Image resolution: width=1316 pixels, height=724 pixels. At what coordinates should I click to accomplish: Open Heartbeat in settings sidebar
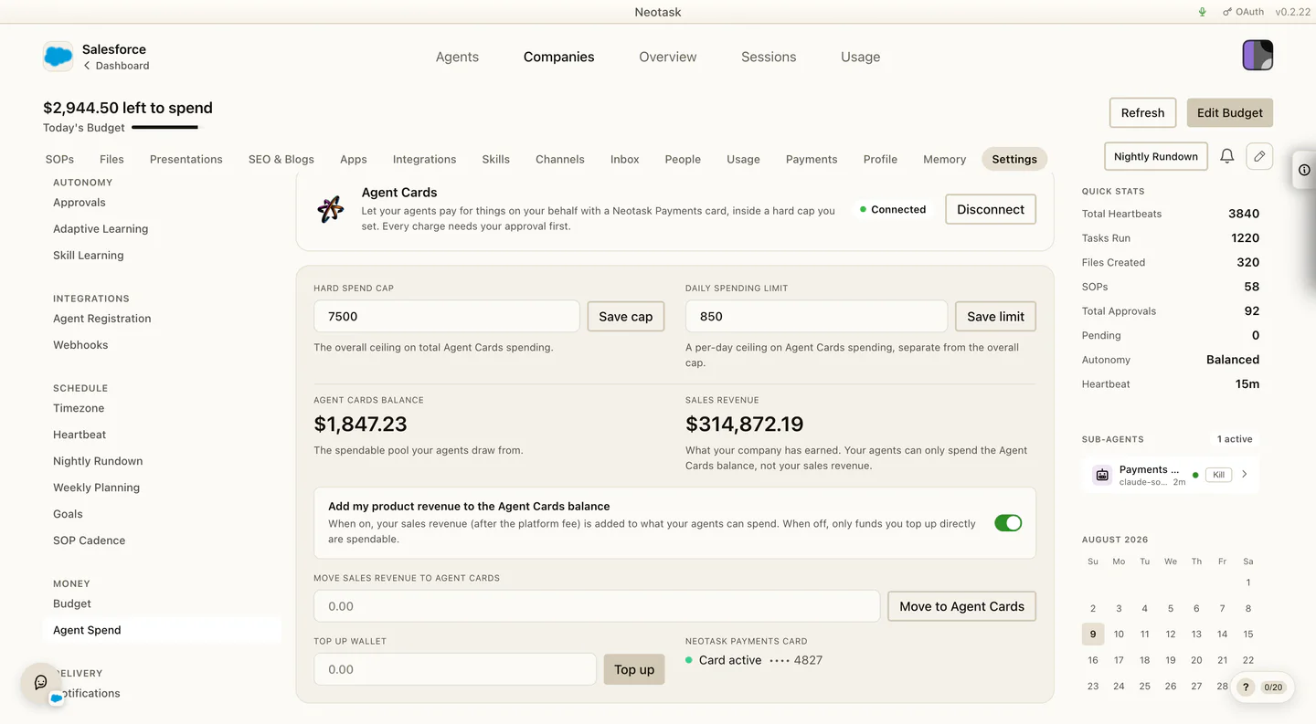80,435
